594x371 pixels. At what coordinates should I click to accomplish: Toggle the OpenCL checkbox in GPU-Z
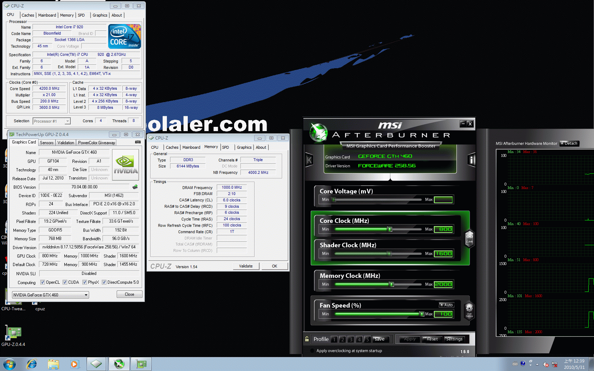(42, 282)
